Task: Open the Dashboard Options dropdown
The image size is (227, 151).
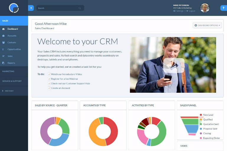Action: pos(207,25)
